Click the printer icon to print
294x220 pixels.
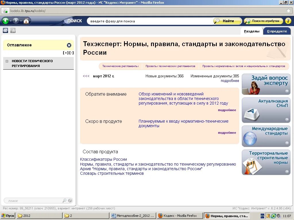tap(5, 30)
